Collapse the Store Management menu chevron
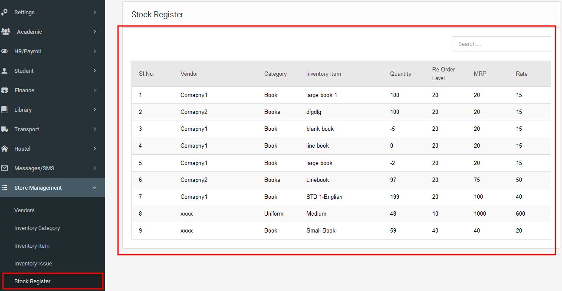Image resolution: width=562 pixels, height=291 pixels. tap(95, 188)
